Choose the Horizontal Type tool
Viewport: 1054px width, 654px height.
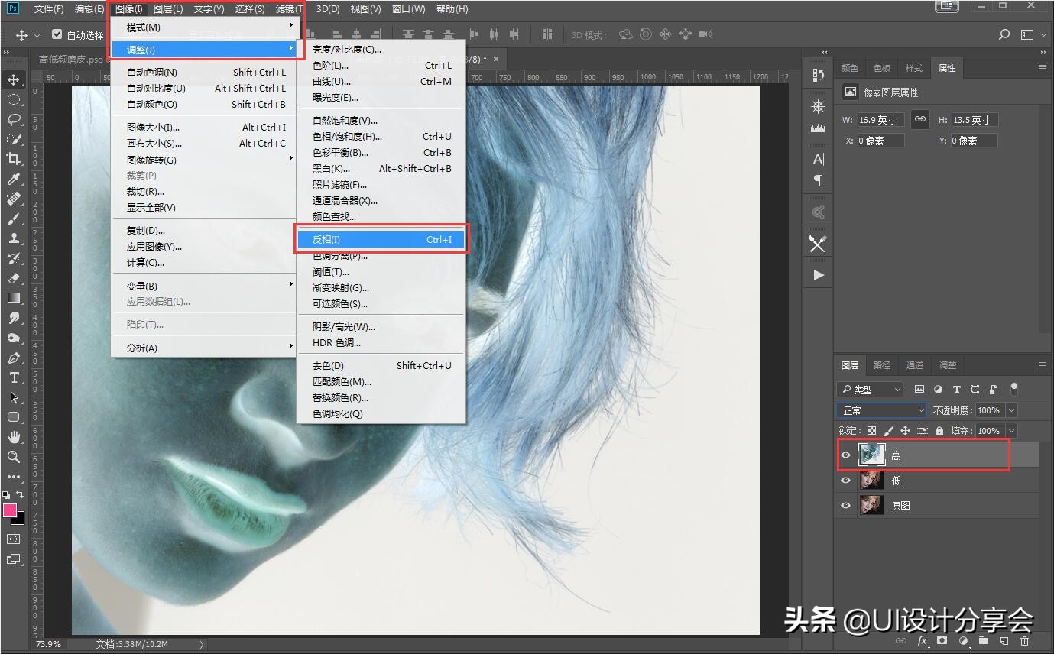point(14,377)
